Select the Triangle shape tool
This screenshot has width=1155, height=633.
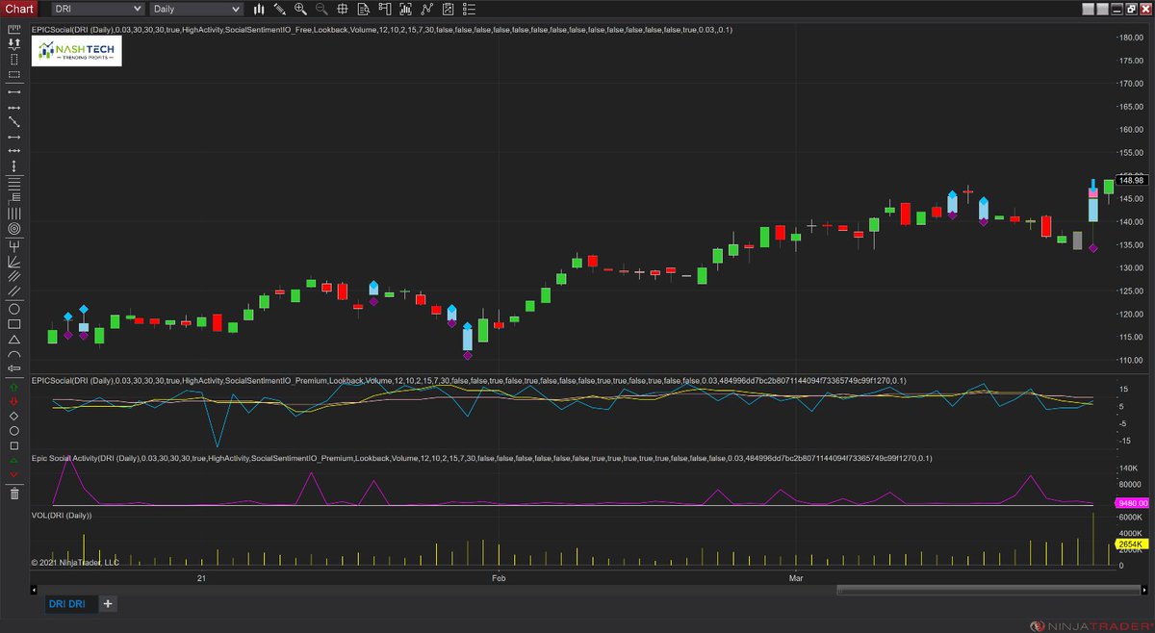14,339
